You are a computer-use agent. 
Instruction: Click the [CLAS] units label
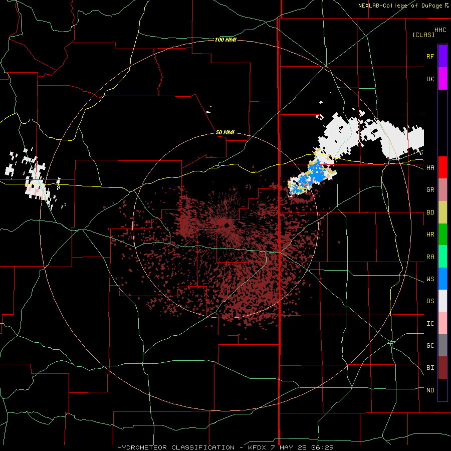coord(423,35)
